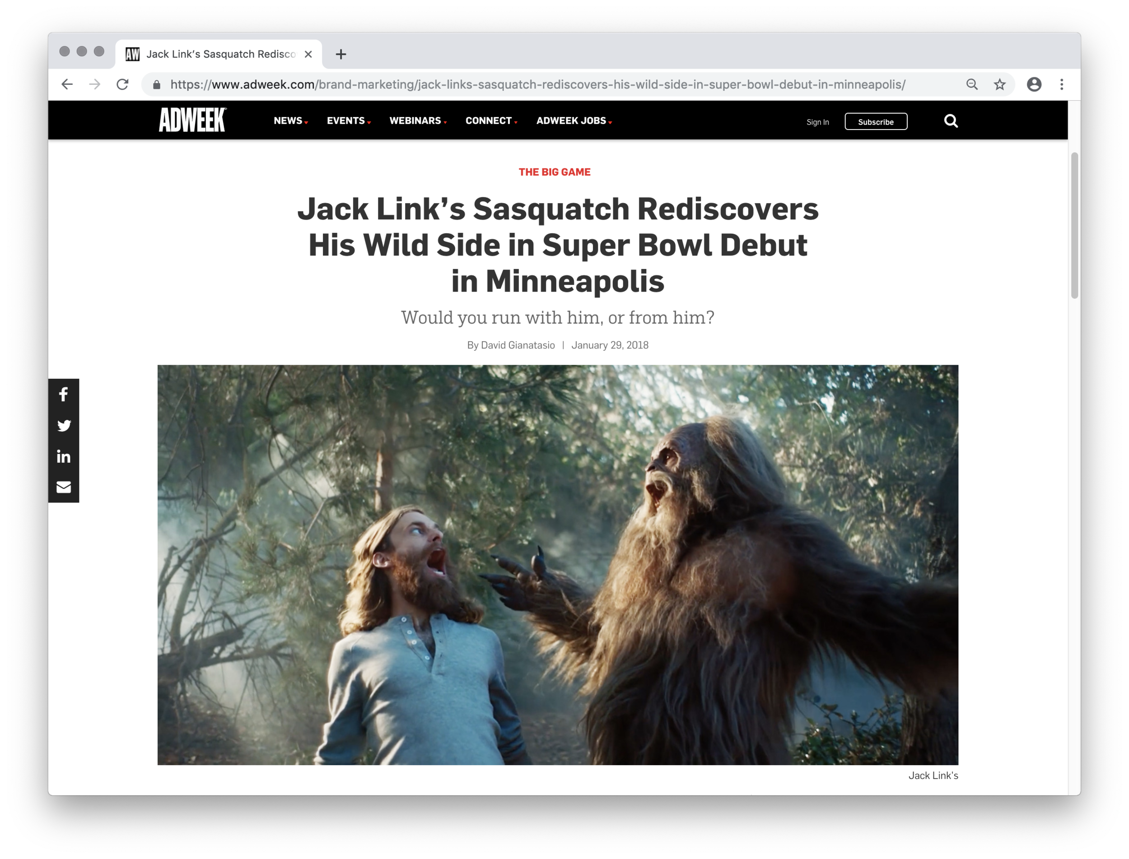Bookmark this page with the star
Viewport: 1129px width, 859px height.
(x=999, y=84)
